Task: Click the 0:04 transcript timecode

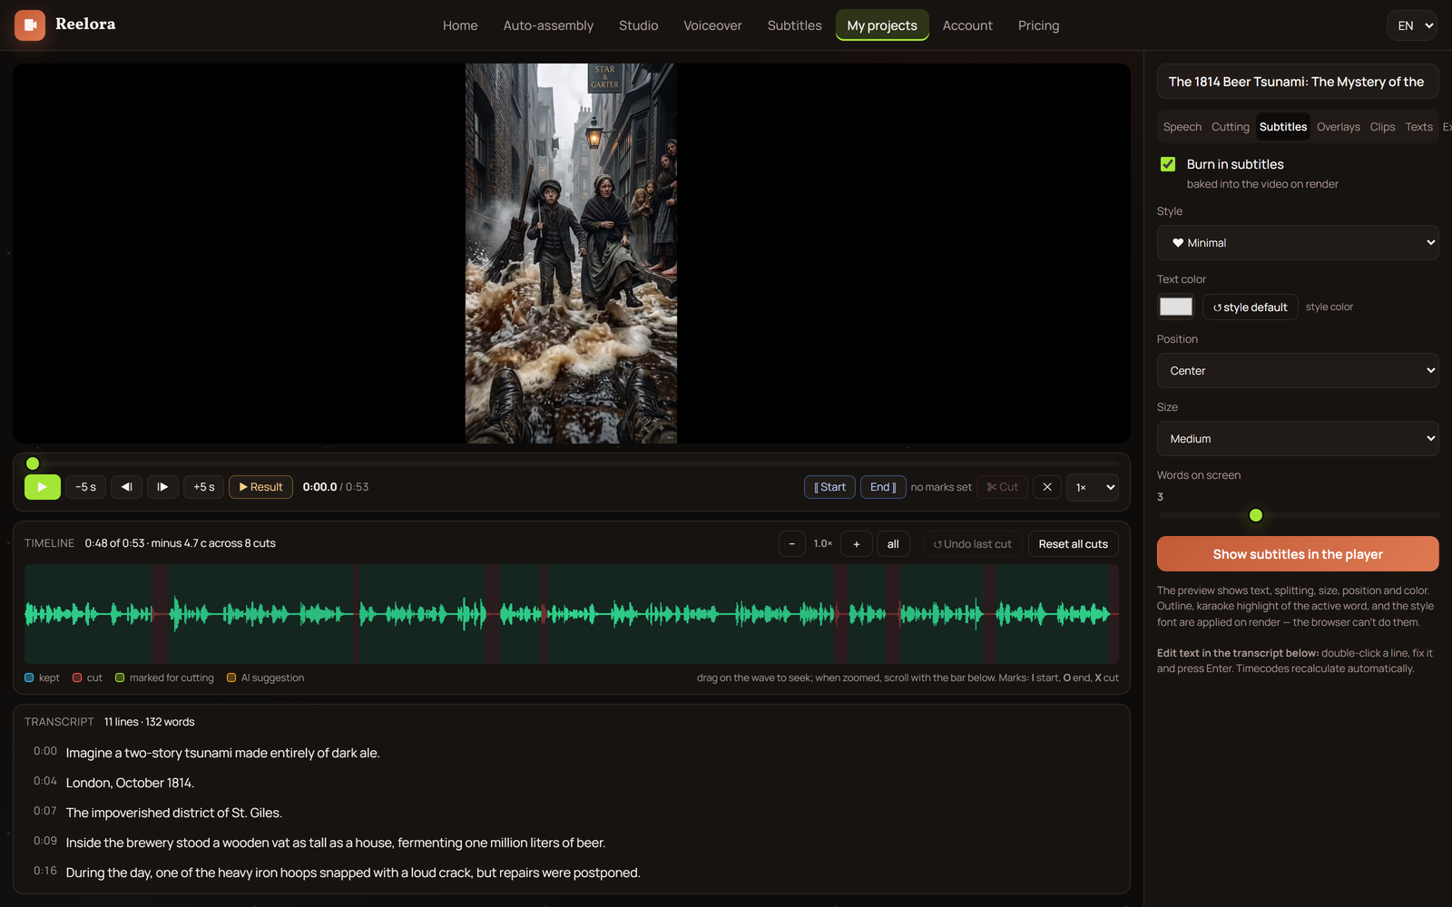Action: pyautogui.click(x=45, y=781)
